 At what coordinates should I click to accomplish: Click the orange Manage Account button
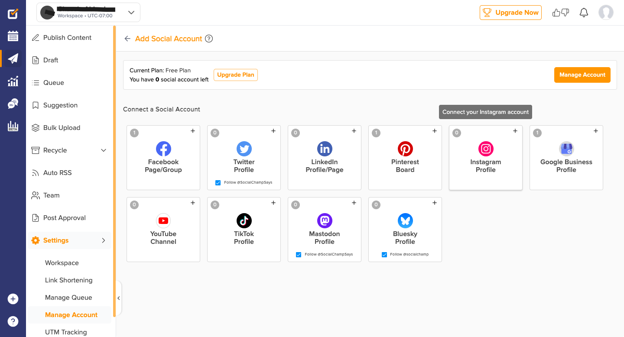point(582,75)
